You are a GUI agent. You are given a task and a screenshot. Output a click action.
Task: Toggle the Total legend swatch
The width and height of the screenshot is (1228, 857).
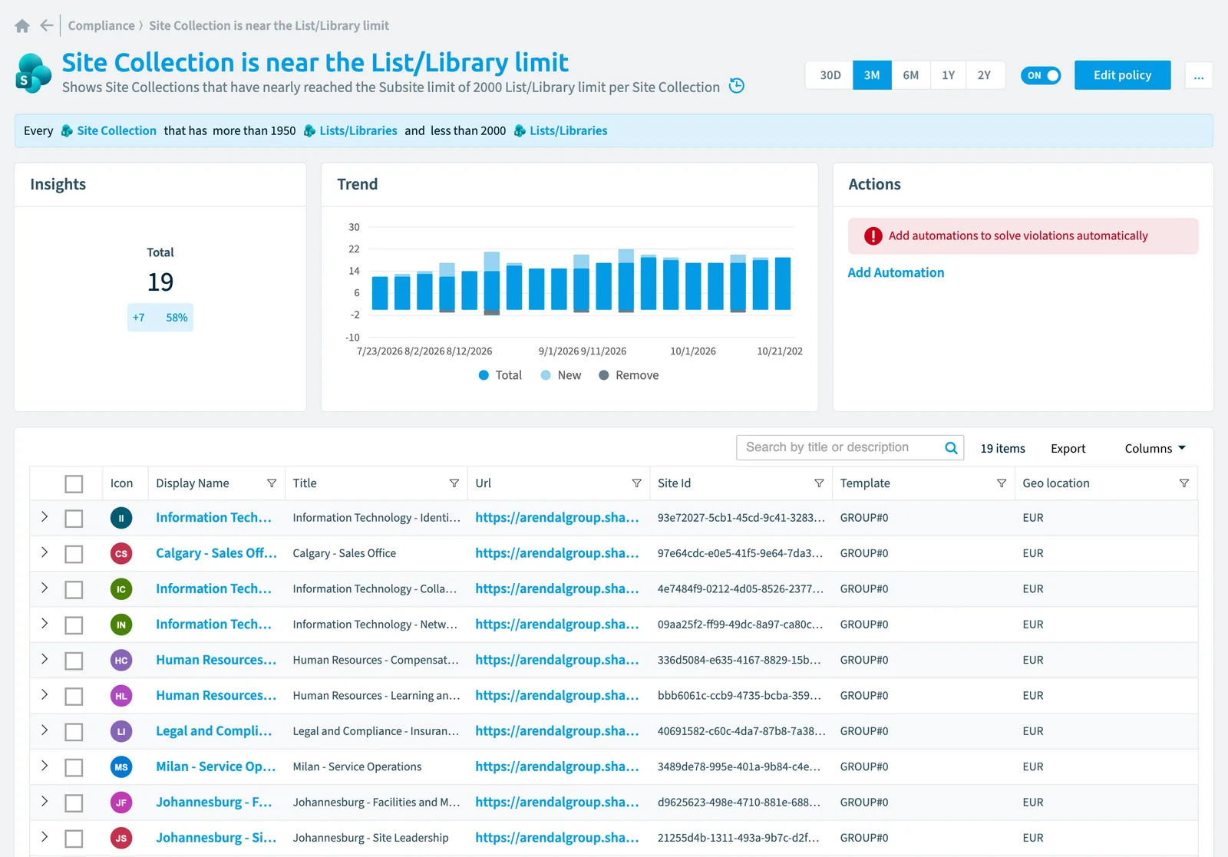pyautogui.click(x=484, y=375)
